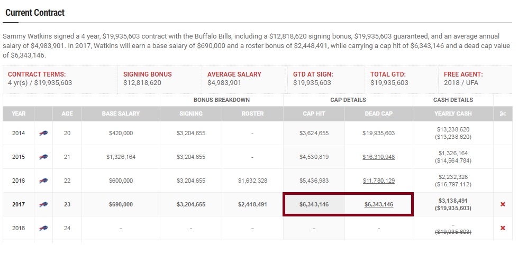Screen dimensions: 518x265
Task: Click the CAP HIT column header
Action: [x=314, y=113]
